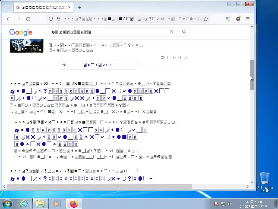Open Windows Explorer folder on taskbar
Viewport: 278px width, 209px height.
(x=40, y=204)
